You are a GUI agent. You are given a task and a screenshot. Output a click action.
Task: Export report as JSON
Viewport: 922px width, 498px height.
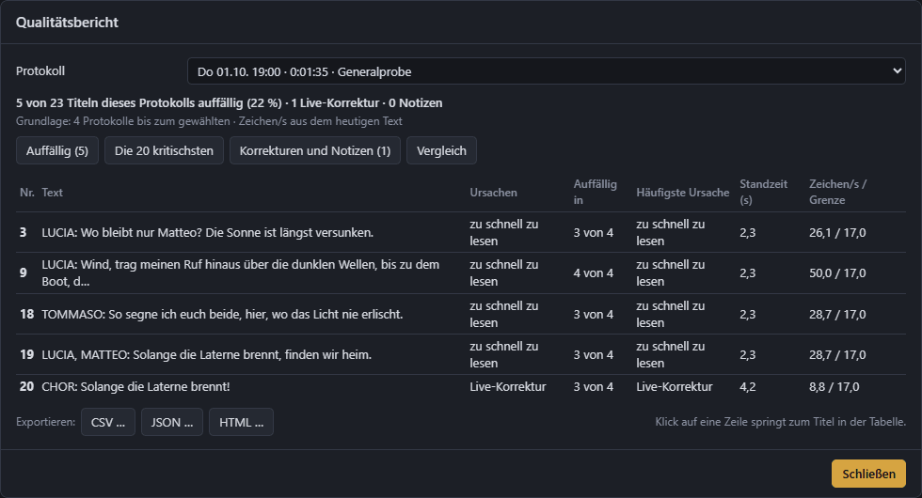[x=172, y=422]
